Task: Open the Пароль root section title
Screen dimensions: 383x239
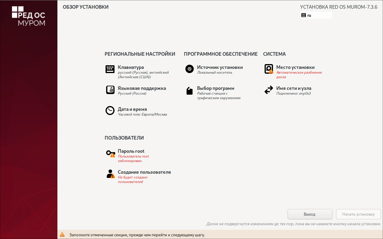Action: [131, 151]
